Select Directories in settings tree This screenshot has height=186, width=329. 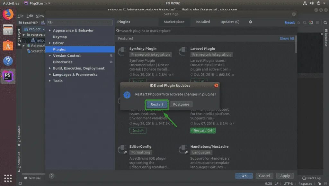tap(63, 62)
